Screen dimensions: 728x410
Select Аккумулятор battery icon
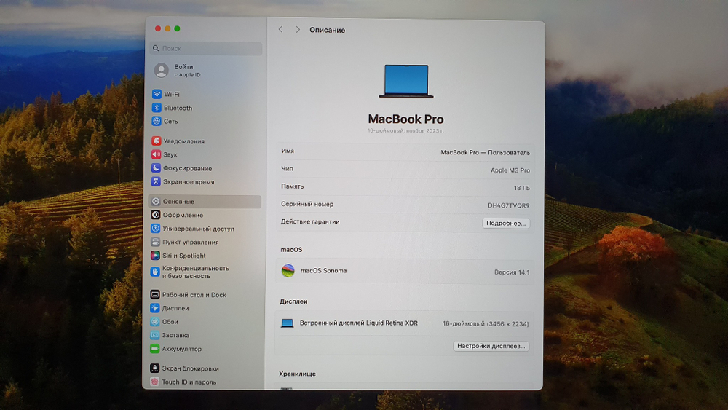pyautogui.click(x=155, y=349)
